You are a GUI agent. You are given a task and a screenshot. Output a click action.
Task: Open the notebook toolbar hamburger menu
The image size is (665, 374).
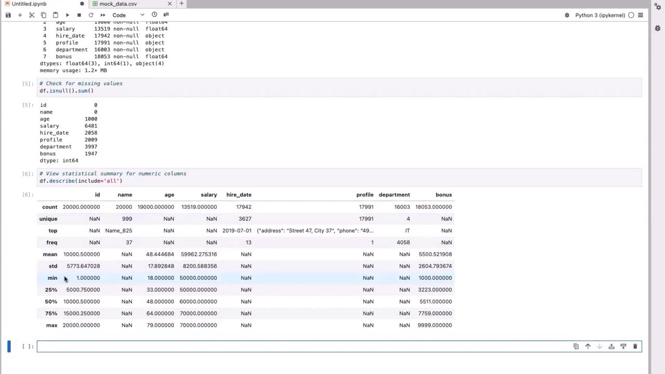(641, 15)
